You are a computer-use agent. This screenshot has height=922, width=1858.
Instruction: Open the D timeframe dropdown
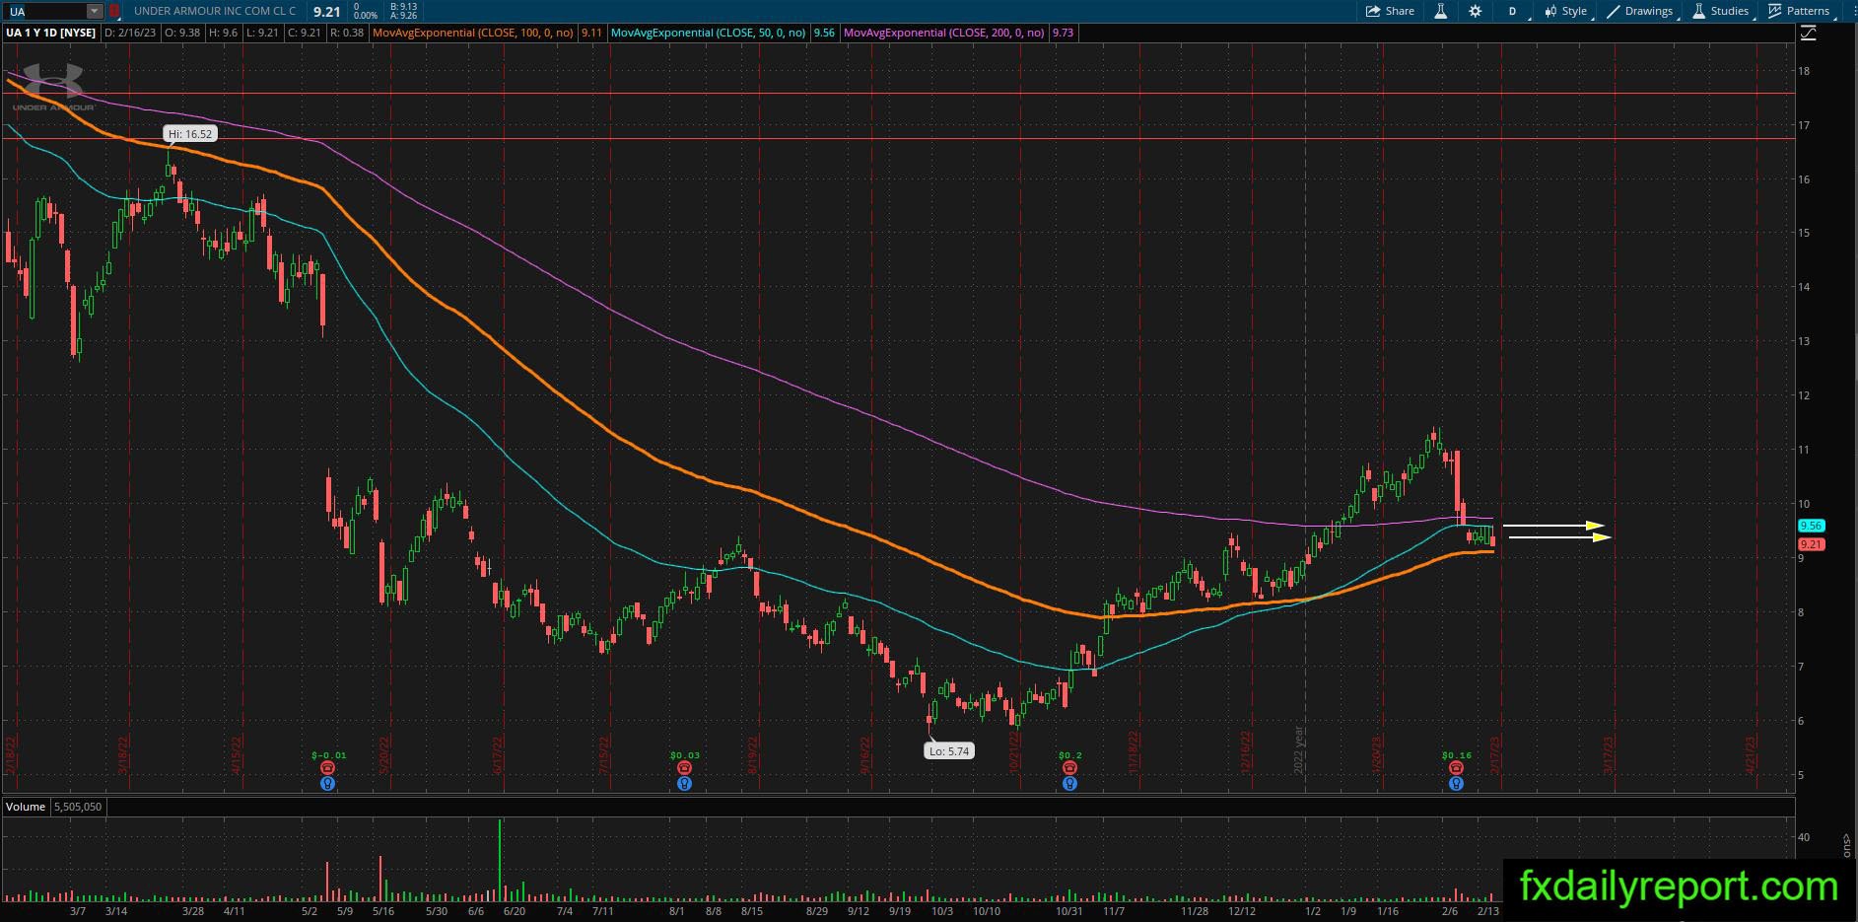click(x=1512, y=11)
